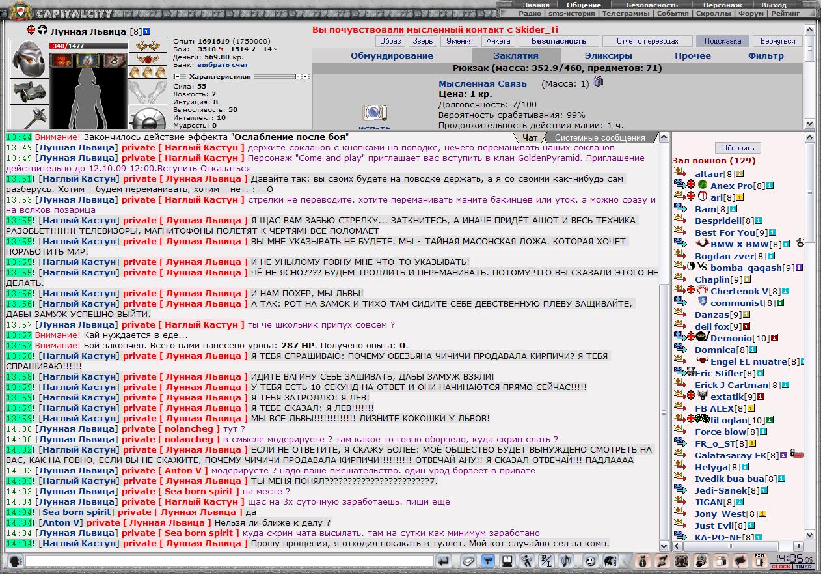This screenshot has width=823, height=575.
Task: Click the up arrow beside Характеристики
Action: pos(299,76)
